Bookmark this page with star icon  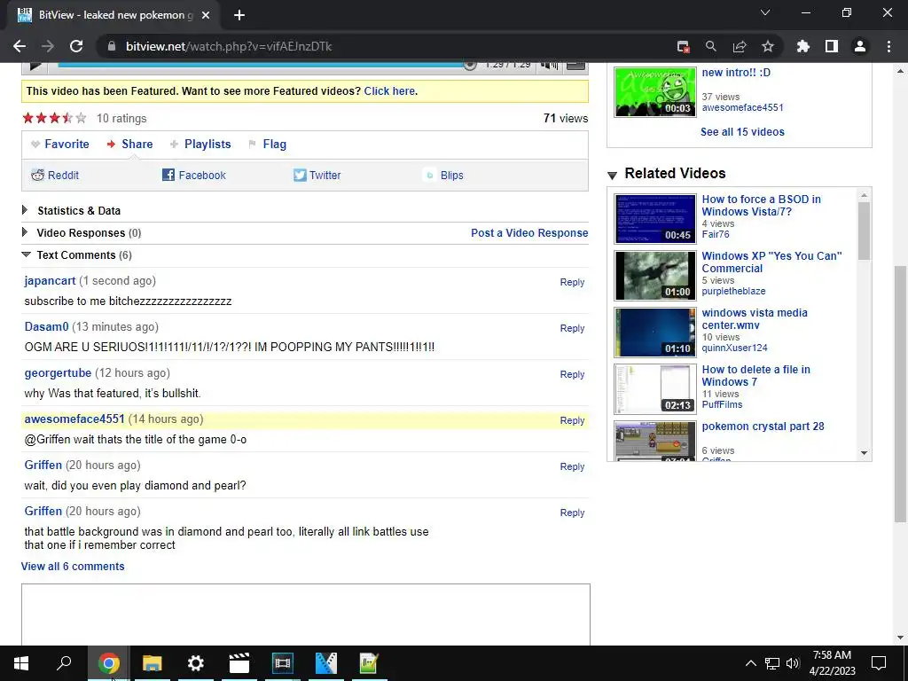(x=768, y=46)
